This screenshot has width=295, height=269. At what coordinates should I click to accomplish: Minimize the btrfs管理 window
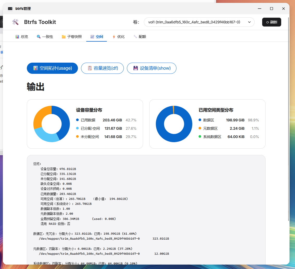pyautogui.click(x=260, y=9)
